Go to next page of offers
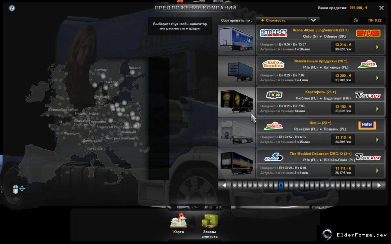Viewport: 391px width, 244px height. 379,185
